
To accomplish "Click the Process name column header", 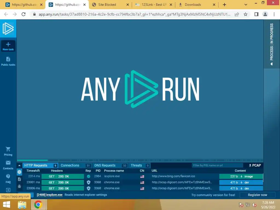I will (114, 171).
